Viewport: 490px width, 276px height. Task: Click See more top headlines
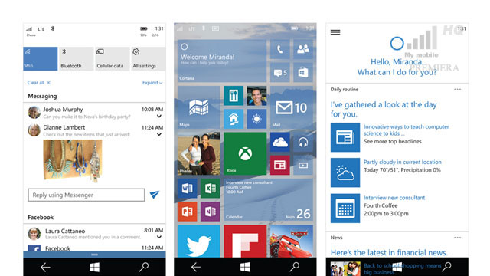tap(393, 141)
